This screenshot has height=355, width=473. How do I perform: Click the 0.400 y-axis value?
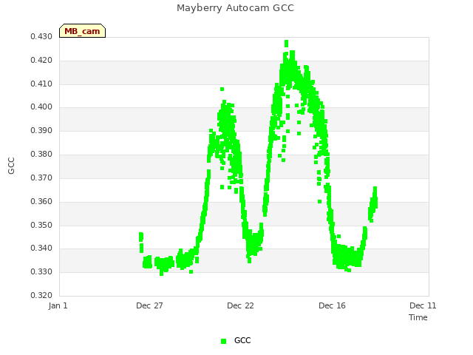coord(41,106)
